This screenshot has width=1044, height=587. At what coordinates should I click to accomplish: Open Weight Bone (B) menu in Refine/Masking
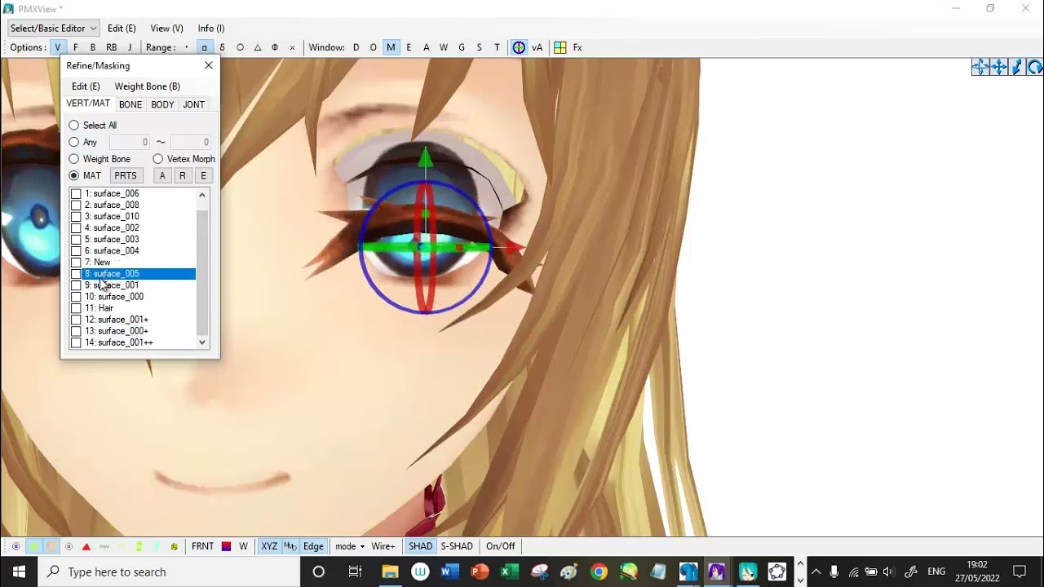click(147, 86)
